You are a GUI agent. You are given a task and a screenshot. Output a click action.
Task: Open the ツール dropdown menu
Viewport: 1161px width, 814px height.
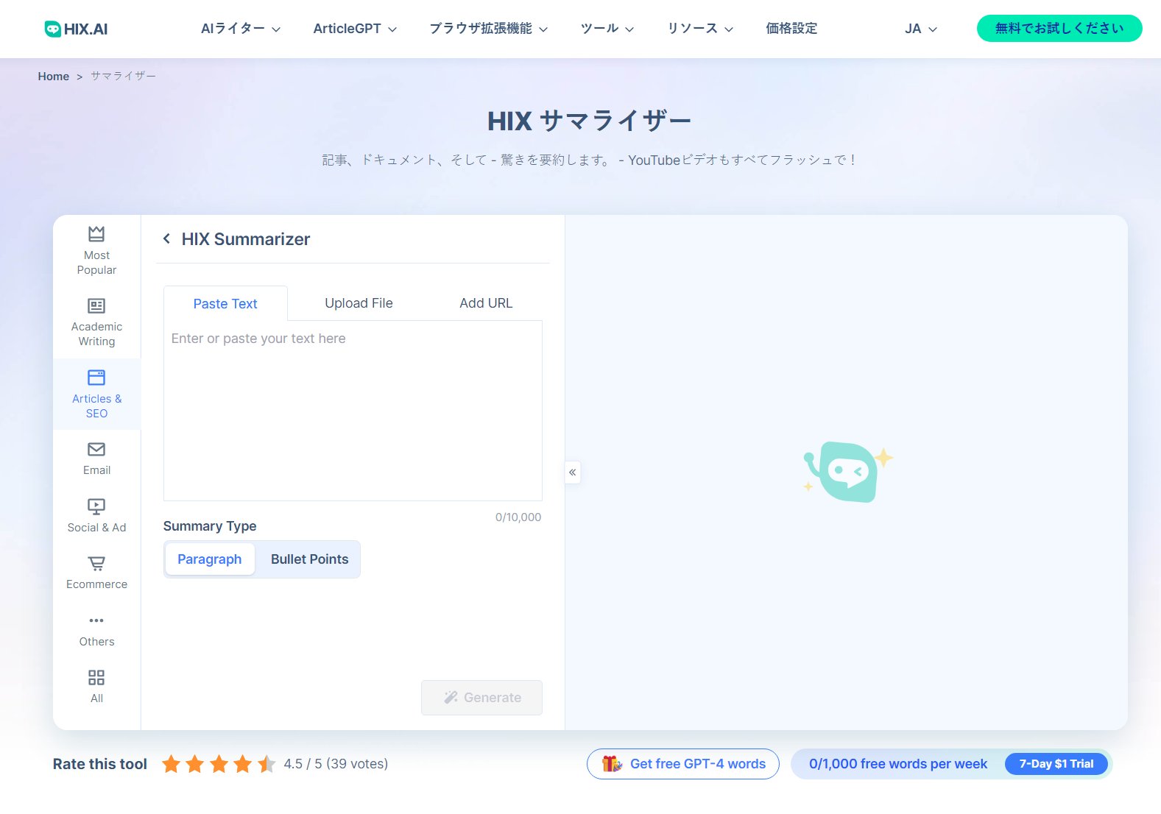[607, 29]
